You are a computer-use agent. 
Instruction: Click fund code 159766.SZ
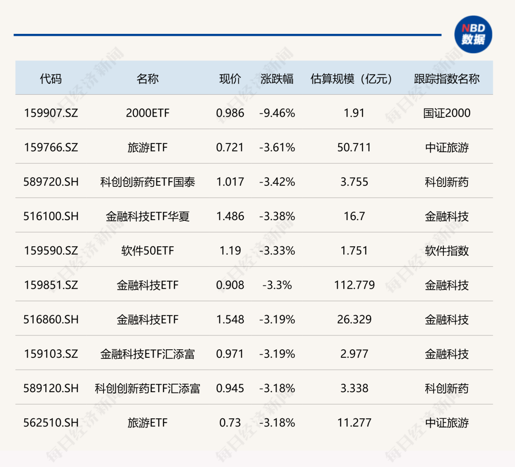pos(51,148)
